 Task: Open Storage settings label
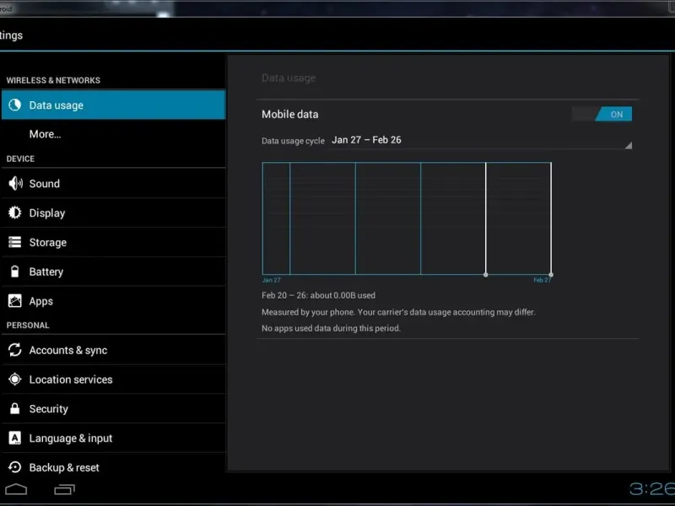click(x=48, y=243)
